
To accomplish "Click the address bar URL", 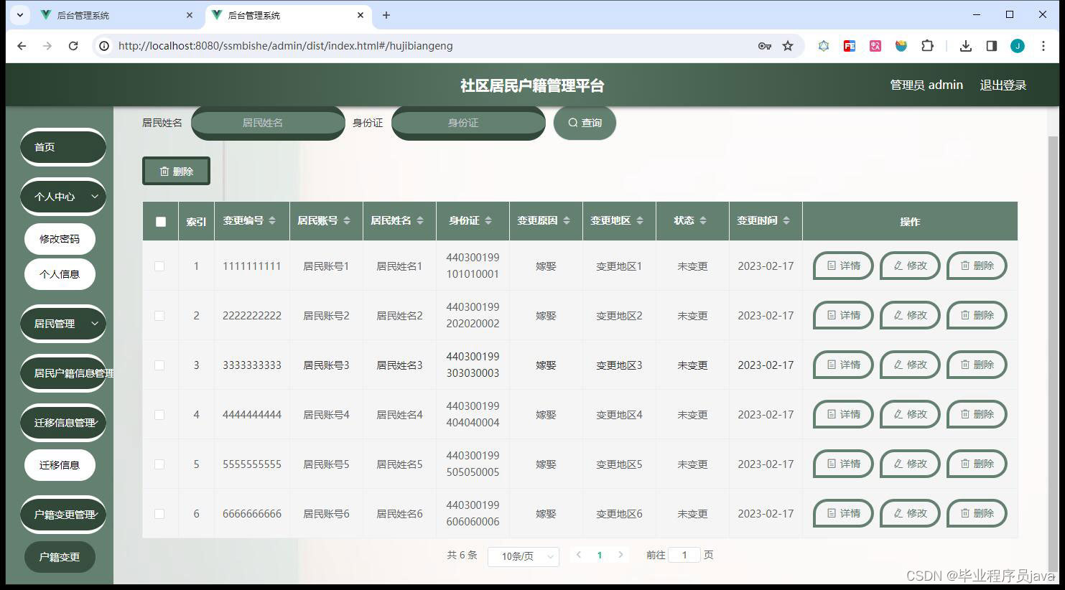I will (x=286, y=46).
